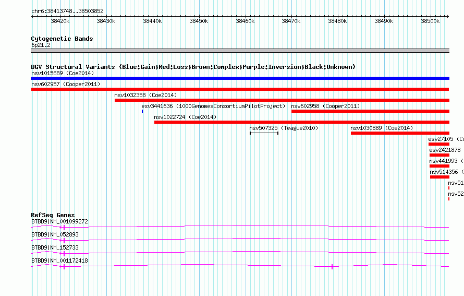Click the BTBD9|NM_052893 gene label

[55, 235]
